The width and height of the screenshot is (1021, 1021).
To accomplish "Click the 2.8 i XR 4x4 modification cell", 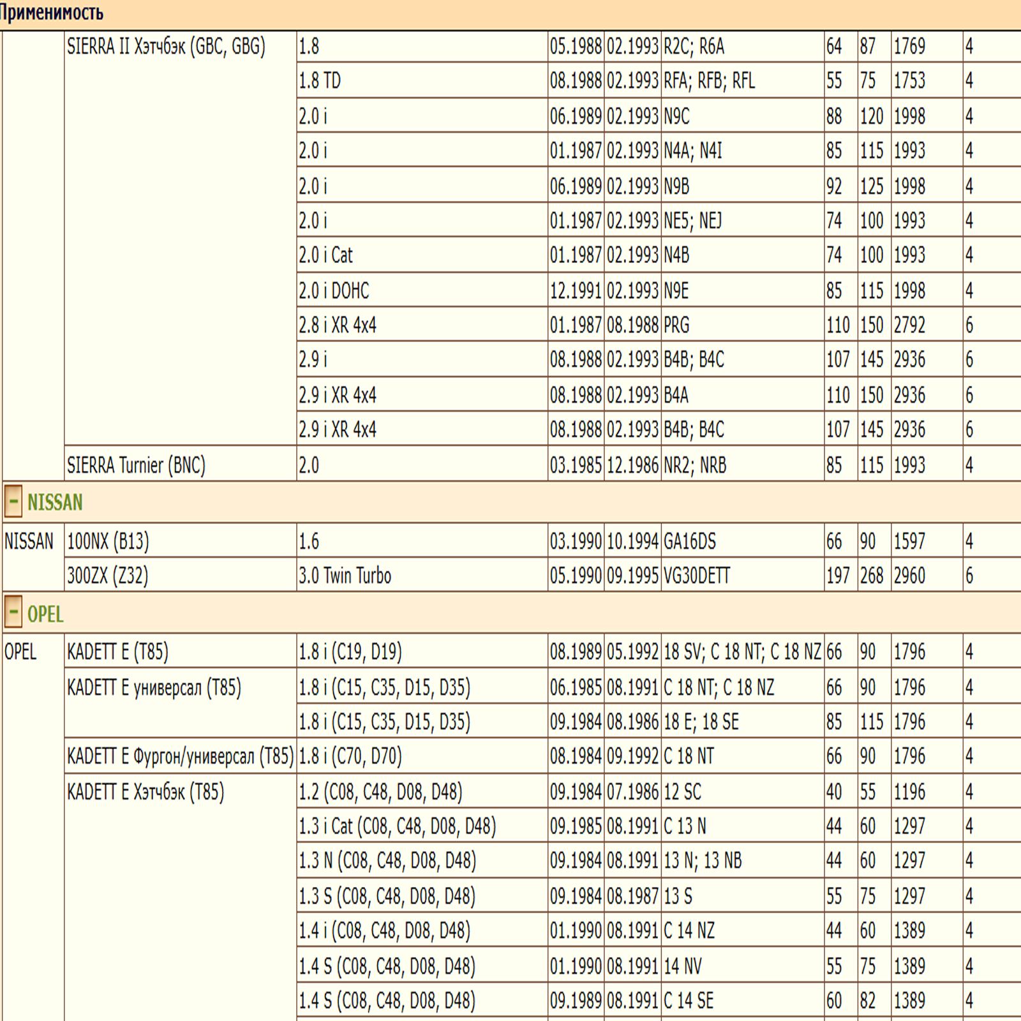I will 338,325.
